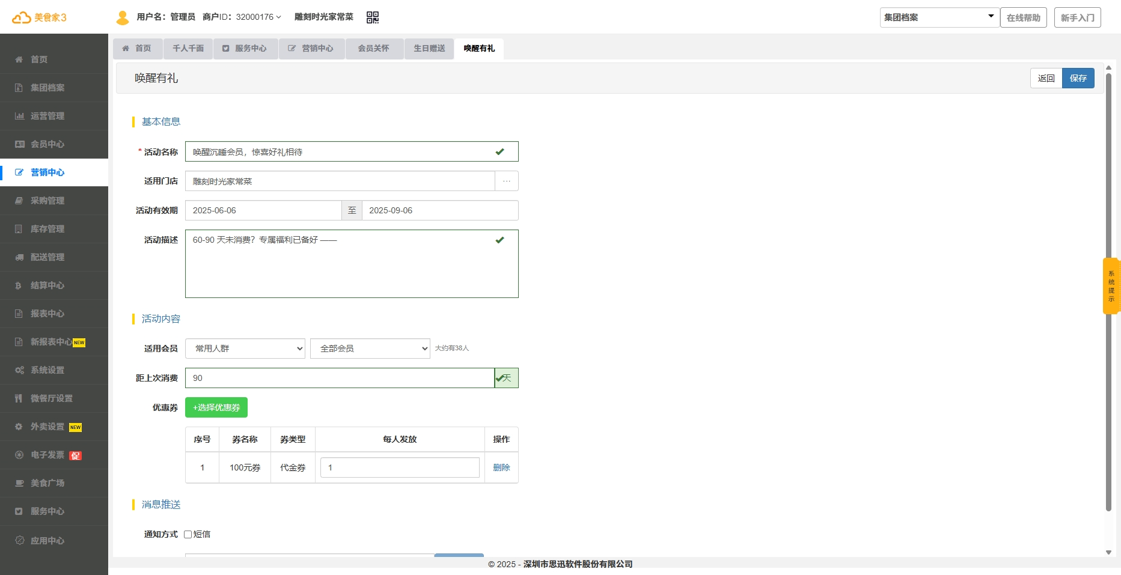Click the QR code icon in header
Viewport: 1121px width, 575px height.
tap(373, 17)
